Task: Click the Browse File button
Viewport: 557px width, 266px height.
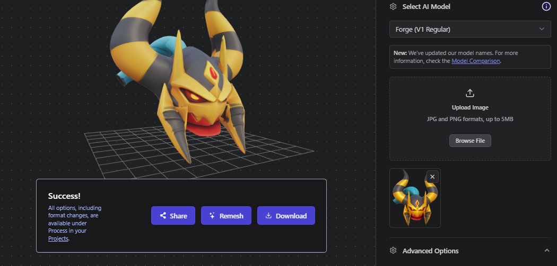Action: coord(470,141)
